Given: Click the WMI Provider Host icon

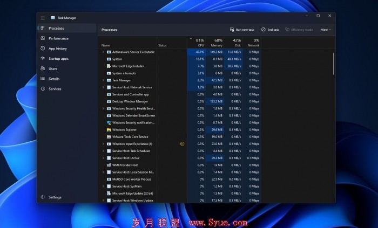Looking at the screenshot, I should [109, 165].
